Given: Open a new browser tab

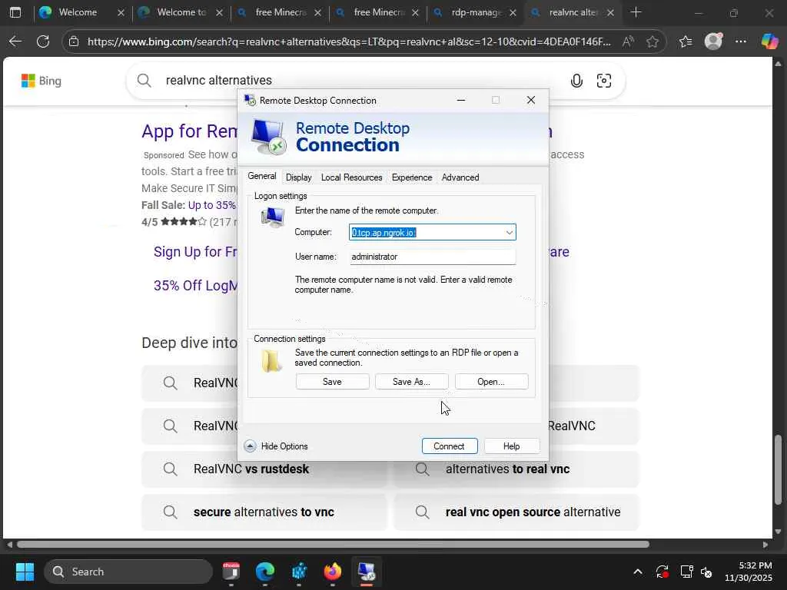Looking at the screenshot, I should (x=636, y=12).
